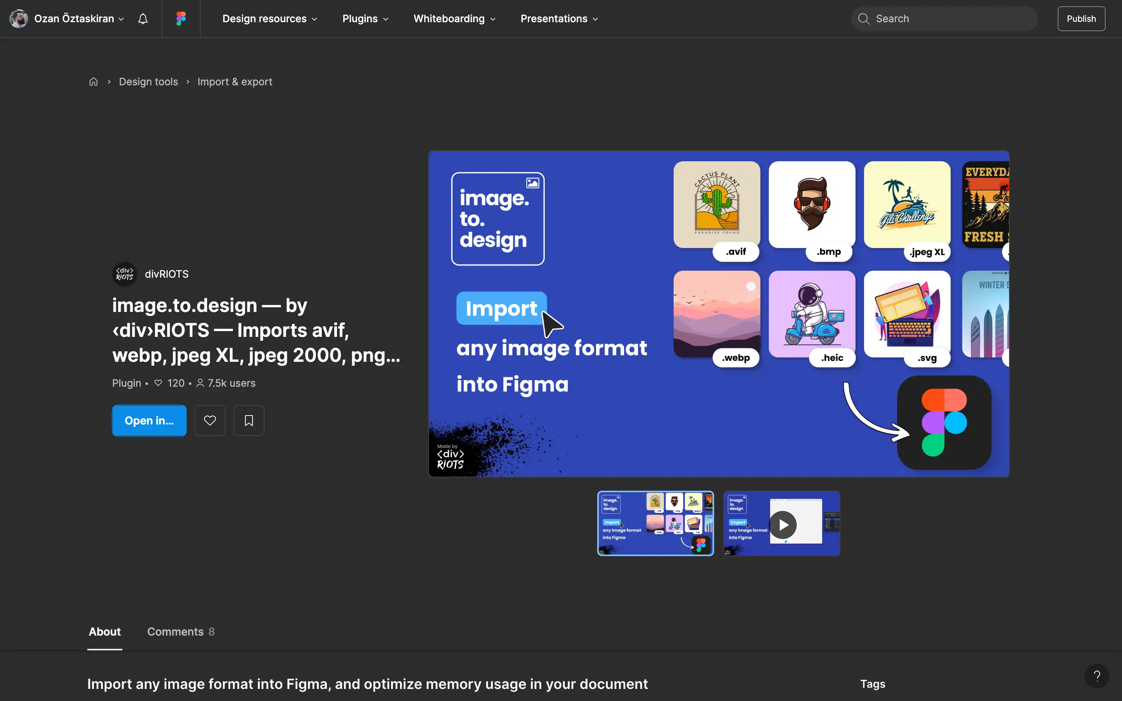Expand the Presentations dropdown

click(x=558, y=19)
